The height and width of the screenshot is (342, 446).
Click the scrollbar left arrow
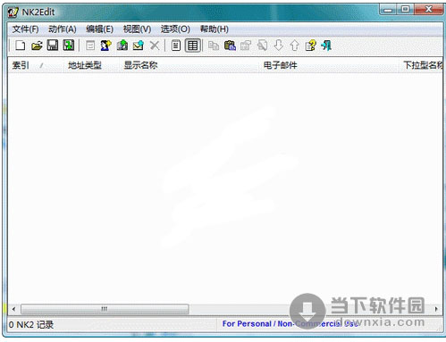click(x=13, y=309)
